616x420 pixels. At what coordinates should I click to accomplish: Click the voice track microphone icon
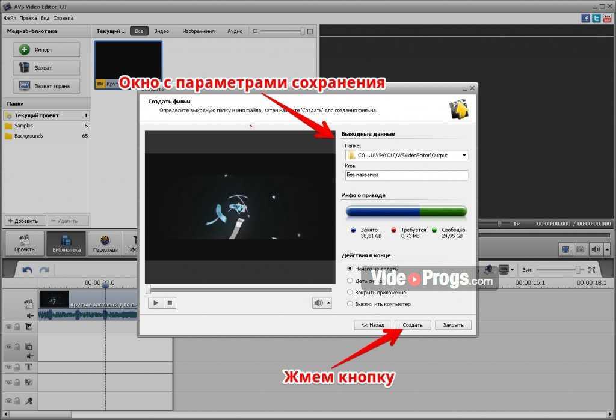[x=29, y=401]
